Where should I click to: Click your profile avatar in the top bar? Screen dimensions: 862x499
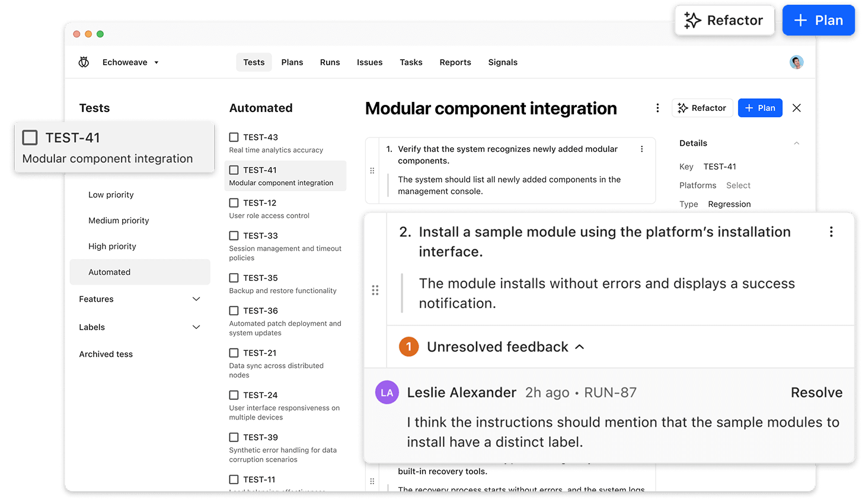[x=796, y=62]
